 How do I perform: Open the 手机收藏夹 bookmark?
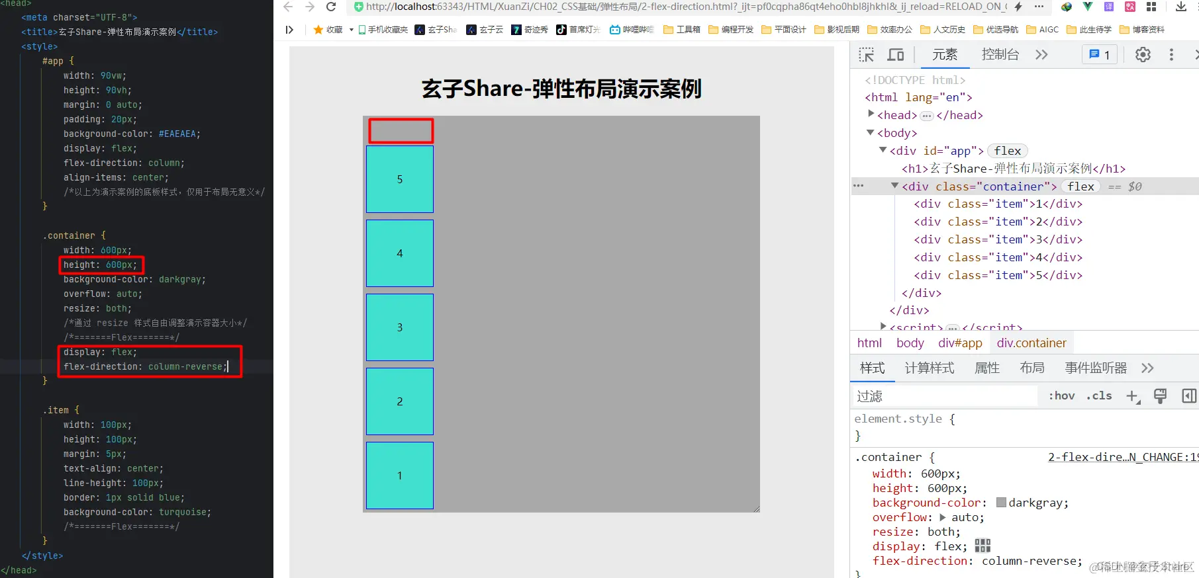[x=383, y=30]
